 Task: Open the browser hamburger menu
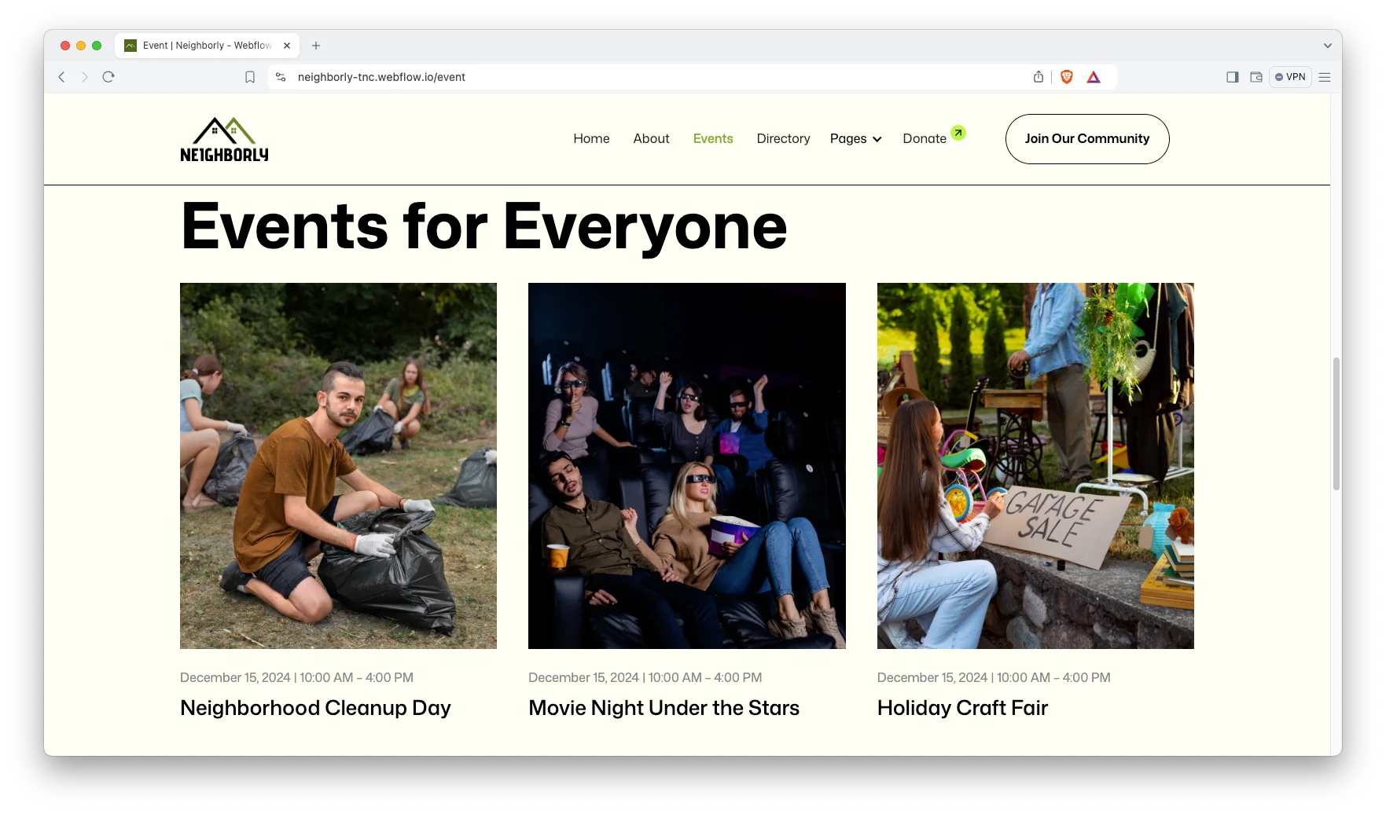coord(1325,77)
